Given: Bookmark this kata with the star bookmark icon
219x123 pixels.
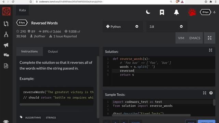Looking at the screenshot, I should tap(162, 12).
